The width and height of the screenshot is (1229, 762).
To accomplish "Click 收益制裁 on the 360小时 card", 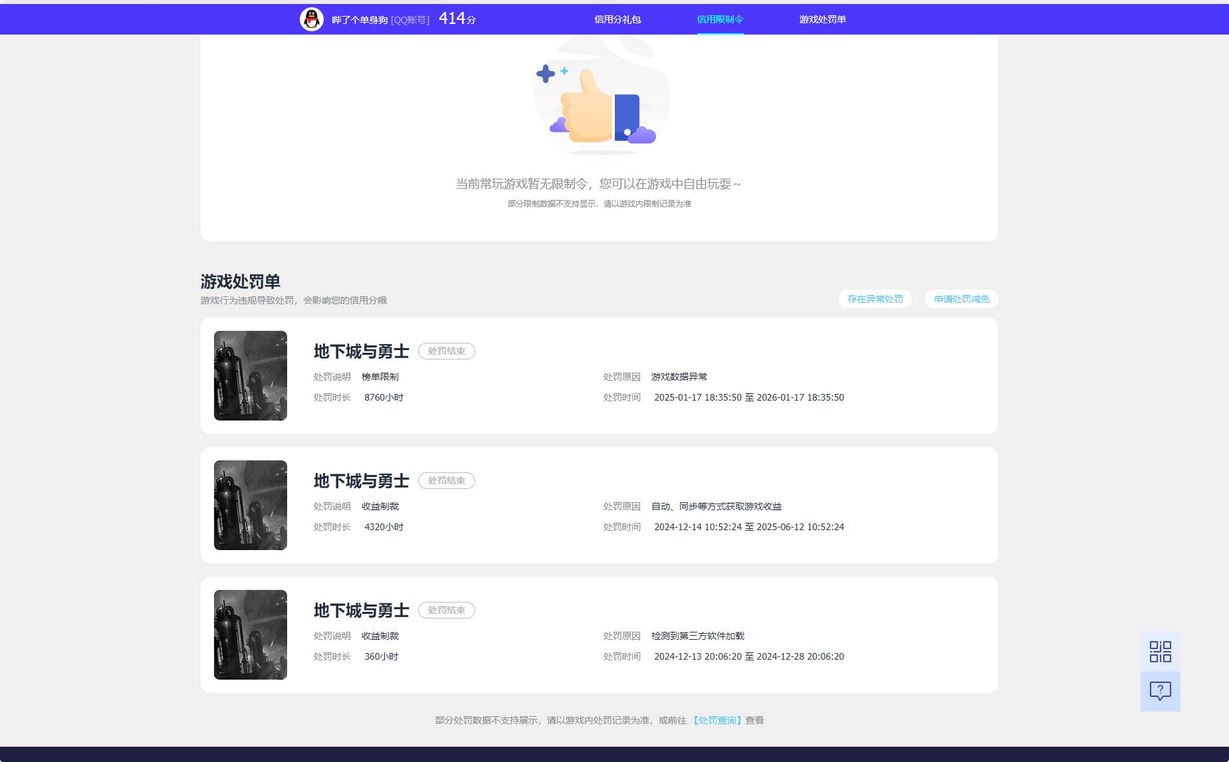I will click(380, 636).
